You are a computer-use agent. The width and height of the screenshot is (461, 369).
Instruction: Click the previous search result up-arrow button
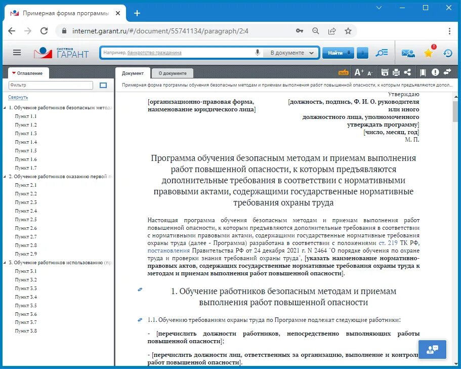362,53
